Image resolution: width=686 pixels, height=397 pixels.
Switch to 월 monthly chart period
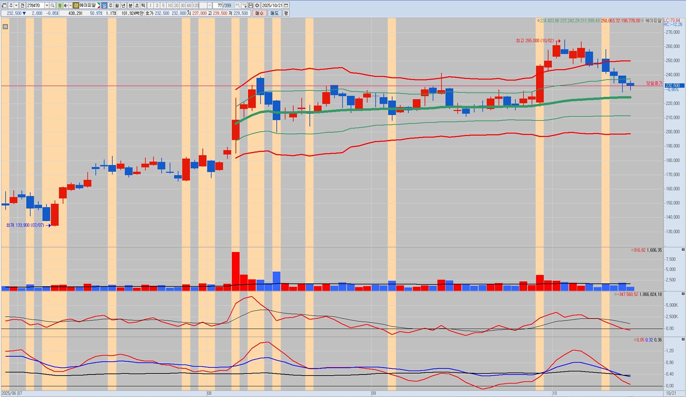click(x=117, y=6)
